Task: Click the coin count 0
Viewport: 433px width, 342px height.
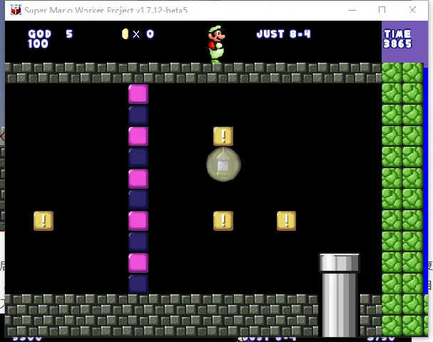Action: (151, 34)
